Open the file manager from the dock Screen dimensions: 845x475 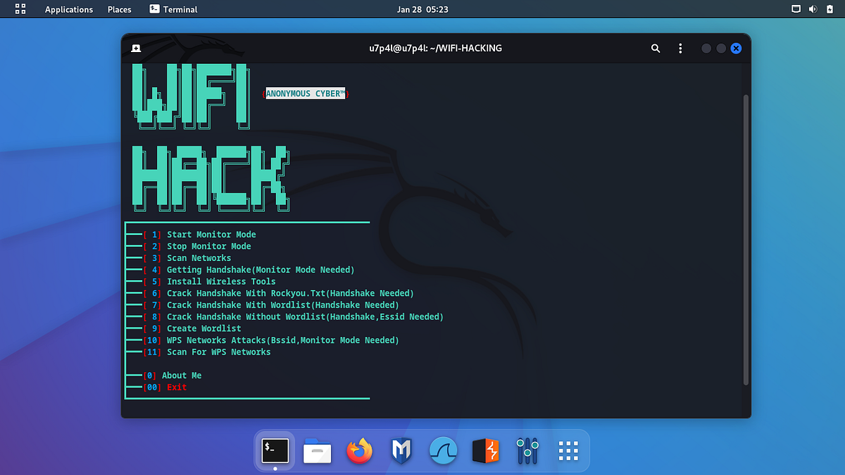317,451
